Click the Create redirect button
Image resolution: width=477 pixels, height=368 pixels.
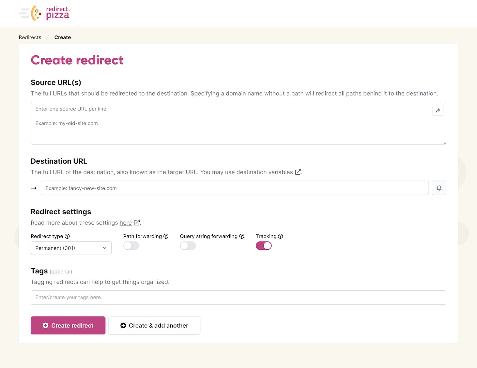68,325
